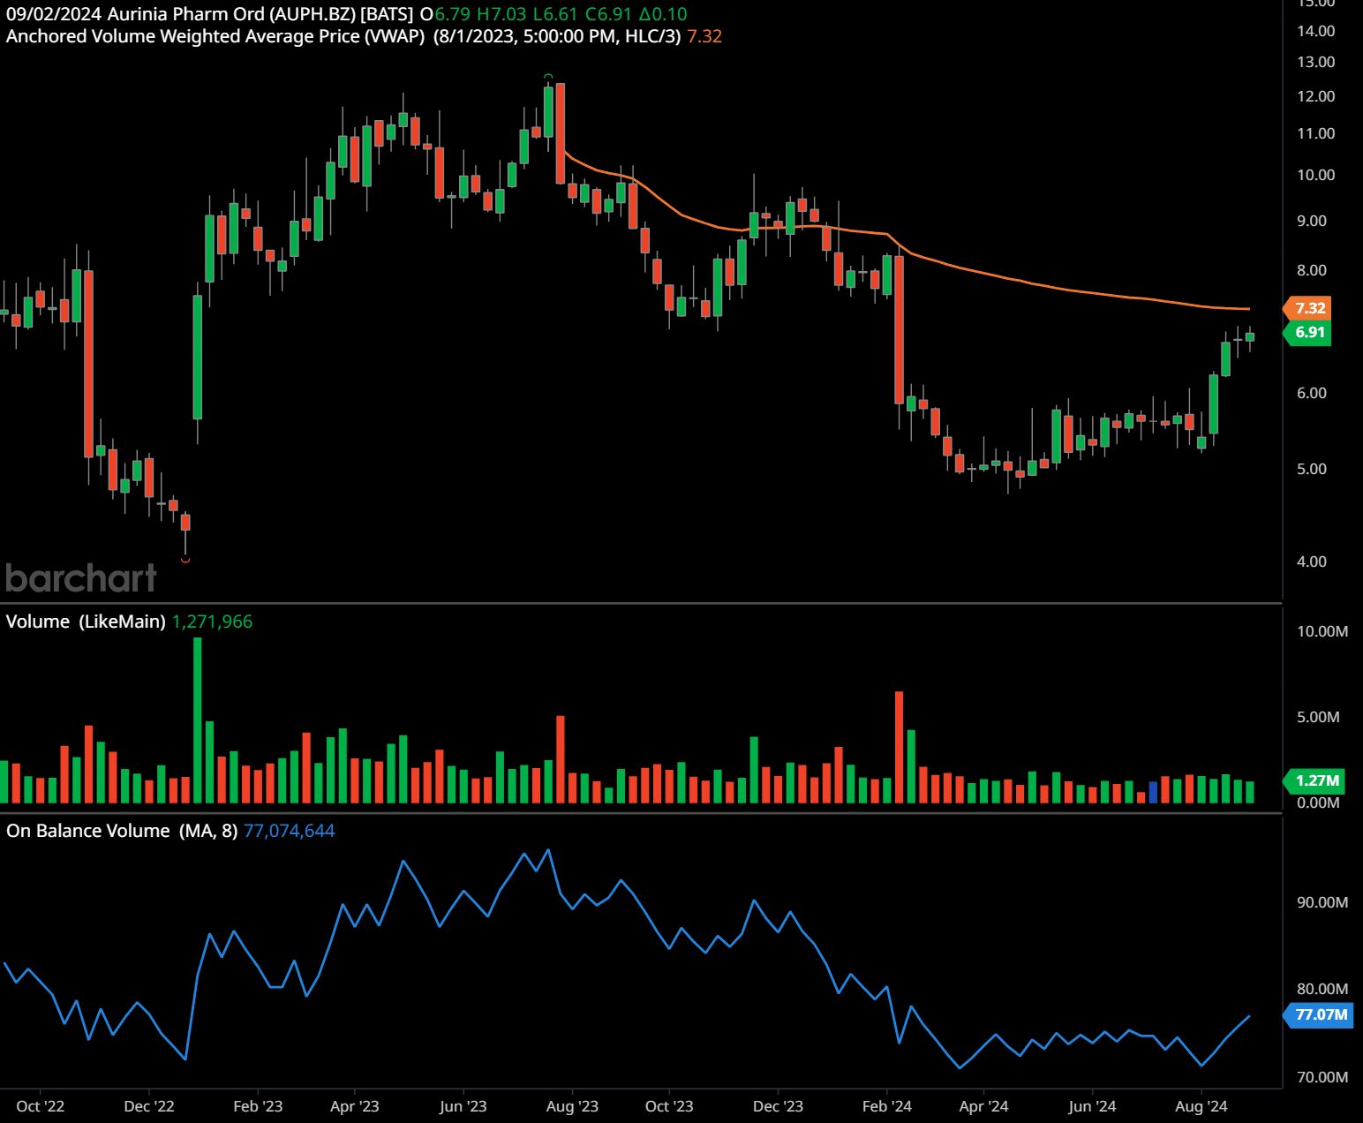Select the Anchored Volume Weighted Average Price label

(215, 36)
